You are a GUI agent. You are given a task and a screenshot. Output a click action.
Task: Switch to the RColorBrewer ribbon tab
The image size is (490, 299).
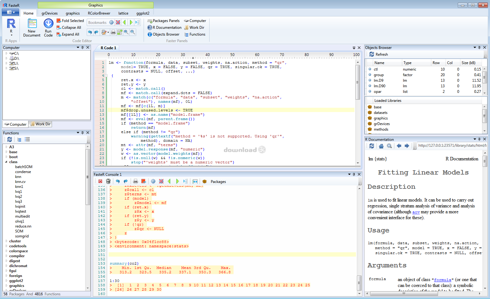click(x=99, y=13)
